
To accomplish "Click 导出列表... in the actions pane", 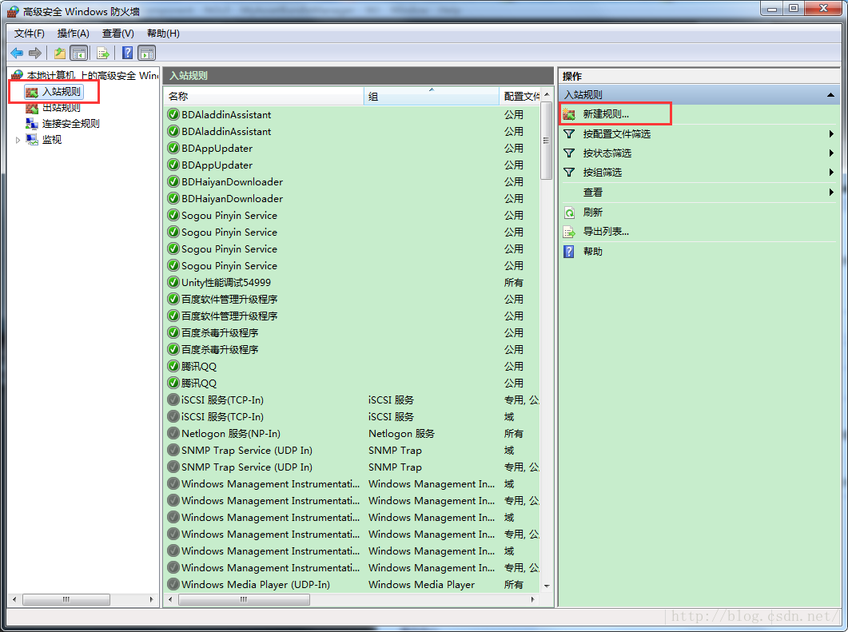I will point(606,232).
